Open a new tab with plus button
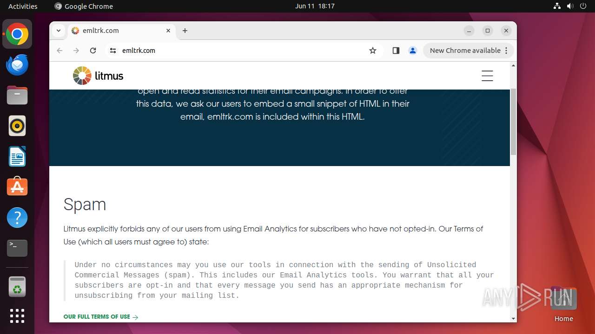595x334 pixels. click(x=185, y=31)
